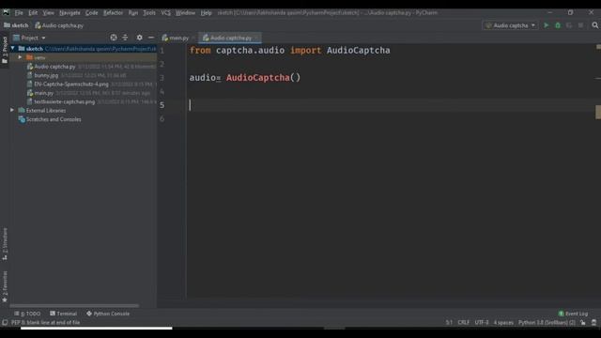The image size is (601, 338).
Task: Open the Python Console tool window
Action: click(108, 314)
